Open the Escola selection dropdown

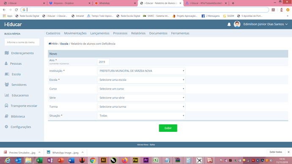click(x=141, y=80)
